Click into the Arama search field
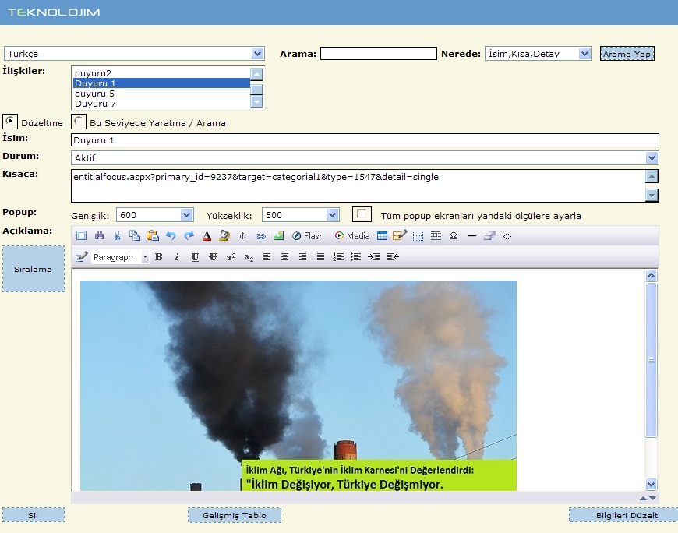 point(378,53)
